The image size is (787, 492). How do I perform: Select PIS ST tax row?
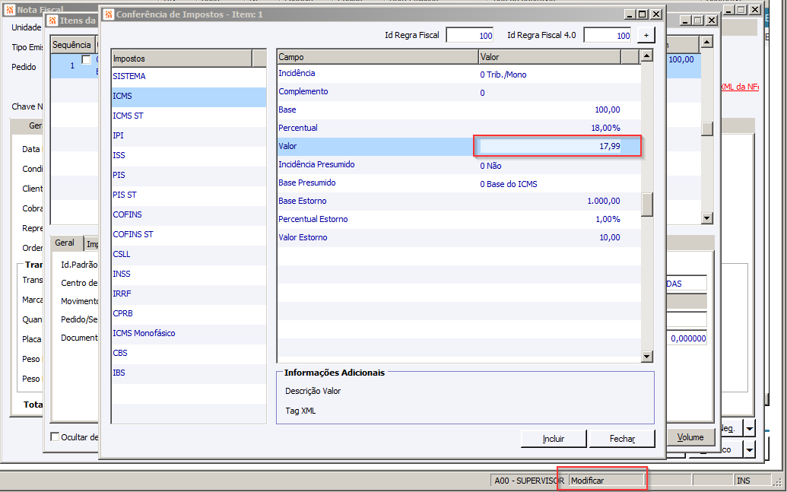189,195
